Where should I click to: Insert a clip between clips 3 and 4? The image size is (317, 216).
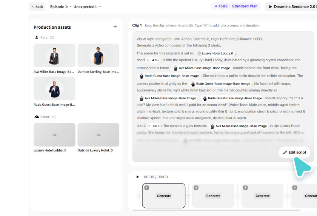pyautogui.click(x=287, y=196)
